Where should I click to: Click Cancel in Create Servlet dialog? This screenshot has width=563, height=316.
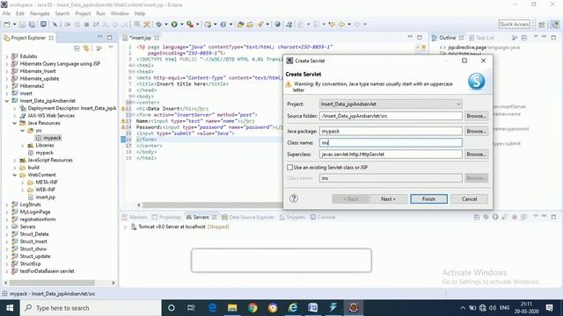click(469, 199)
